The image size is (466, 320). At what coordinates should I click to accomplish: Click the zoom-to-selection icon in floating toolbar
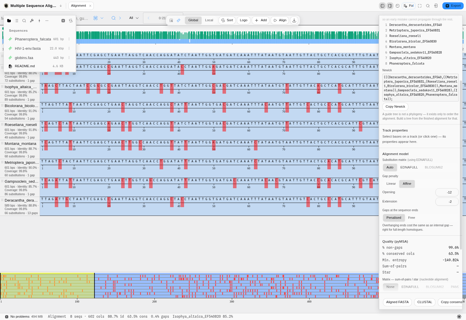coord(171,20)
